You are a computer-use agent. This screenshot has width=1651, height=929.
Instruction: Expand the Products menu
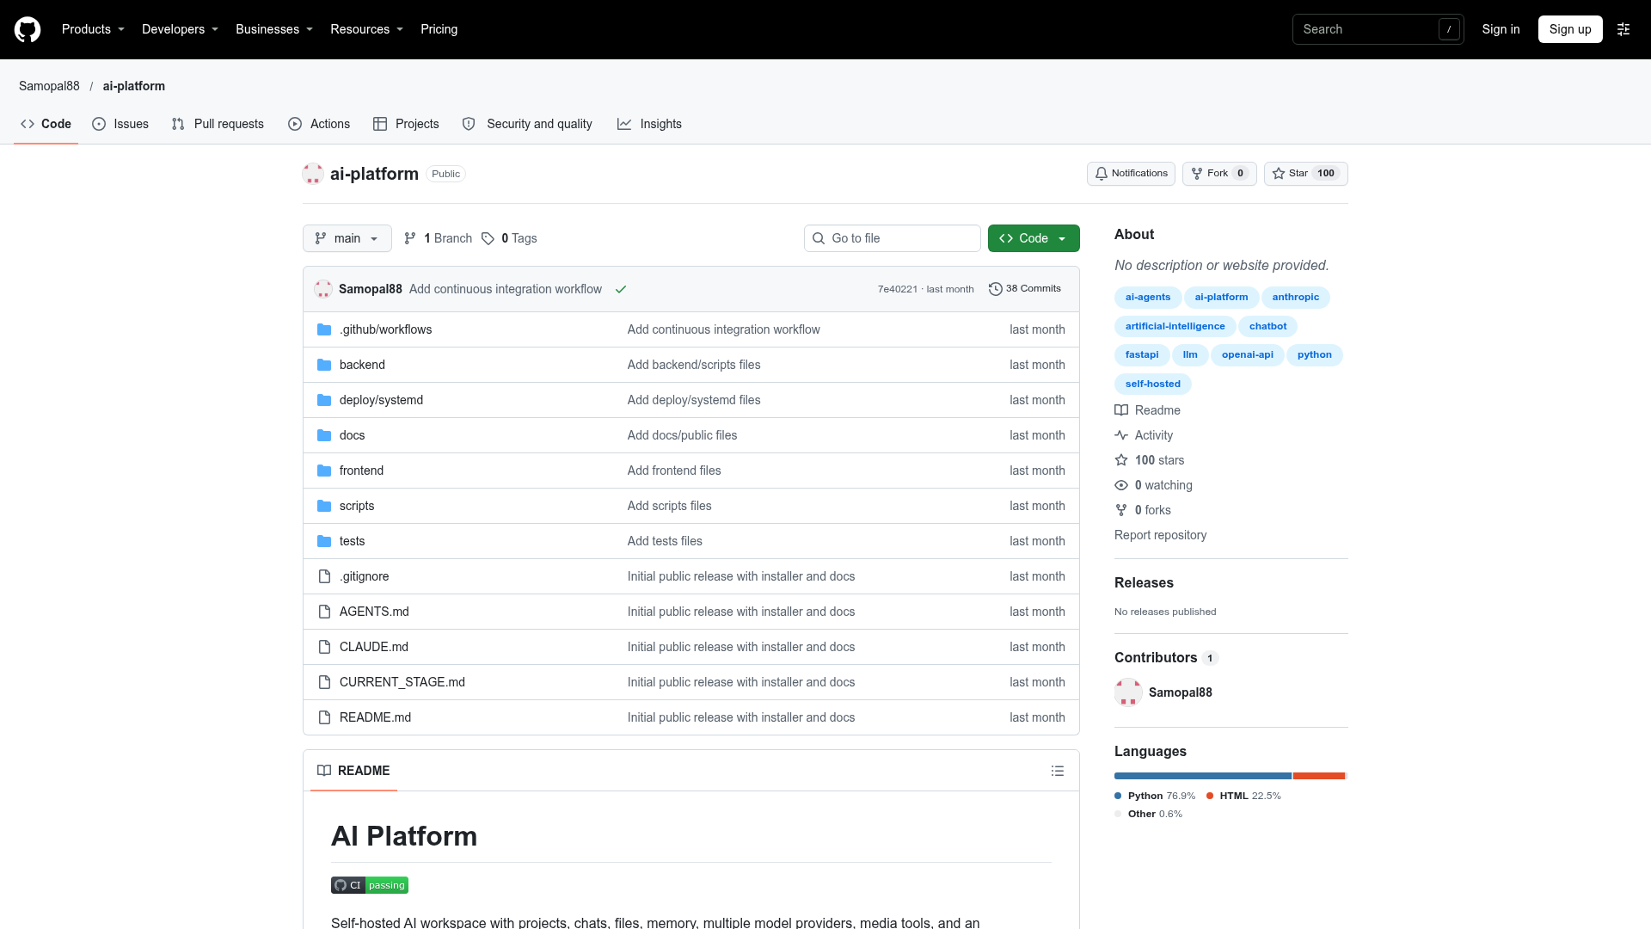pos(93,29)
